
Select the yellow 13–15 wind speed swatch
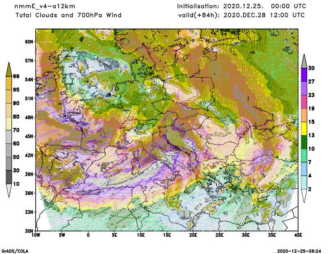(304, 129)
